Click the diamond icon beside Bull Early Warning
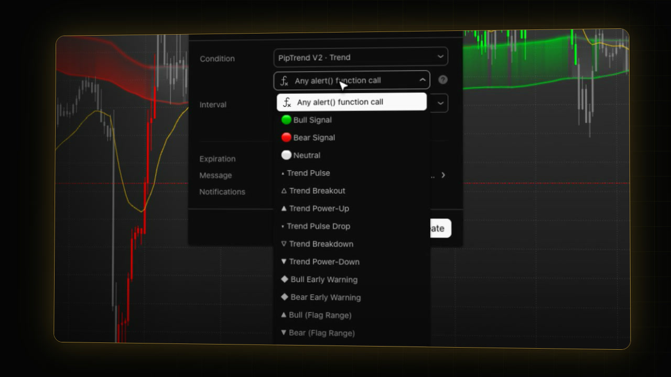The image size is (671, 377). click(285, 280)
